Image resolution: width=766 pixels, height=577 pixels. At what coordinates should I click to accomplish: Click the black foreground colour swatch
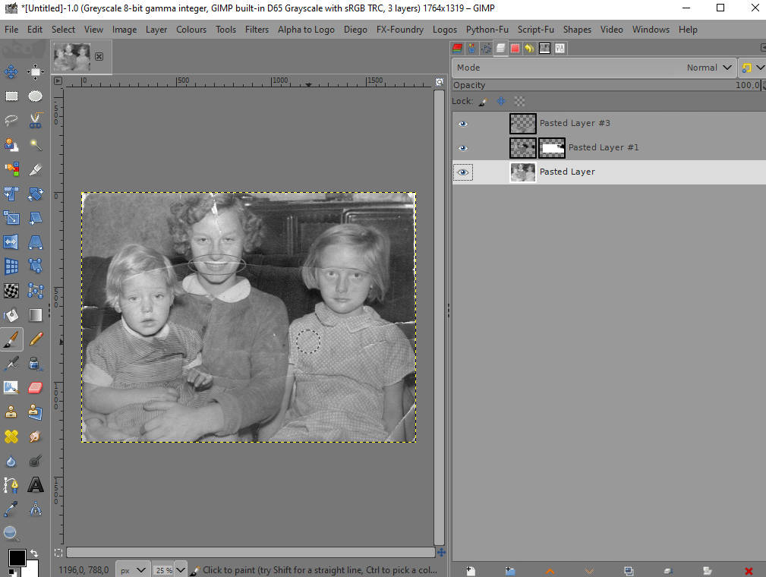(16, 559)
